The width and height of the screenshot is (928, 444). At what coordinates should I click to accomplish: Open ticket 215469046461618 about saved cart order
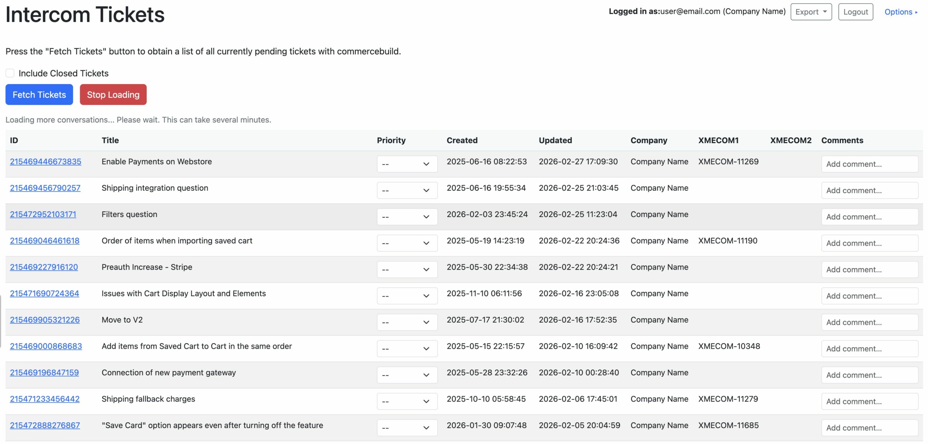45,241
